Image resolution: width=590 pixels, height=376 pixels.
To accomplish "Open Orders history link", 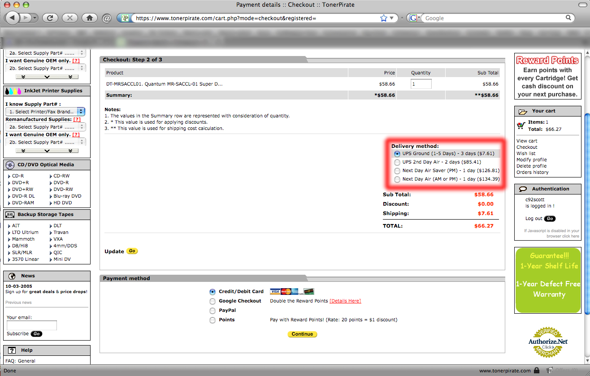I will [532, 172].
